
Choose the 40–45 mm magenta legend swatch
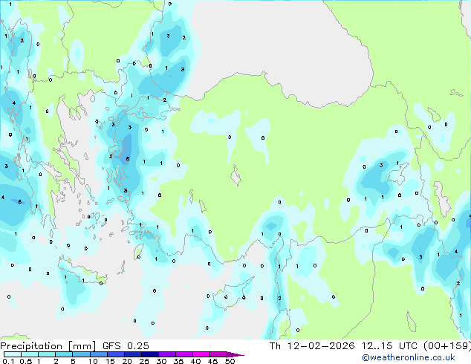pyautogui.click(x=201, y=354)
